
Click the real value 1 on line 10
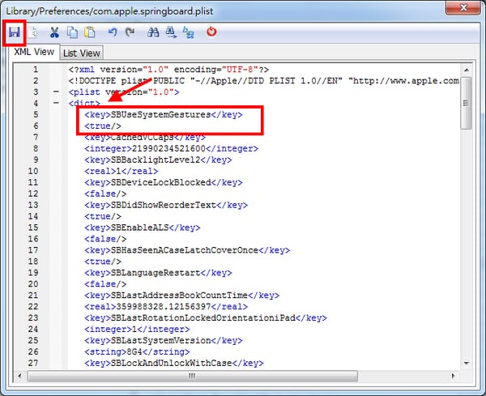122,171
